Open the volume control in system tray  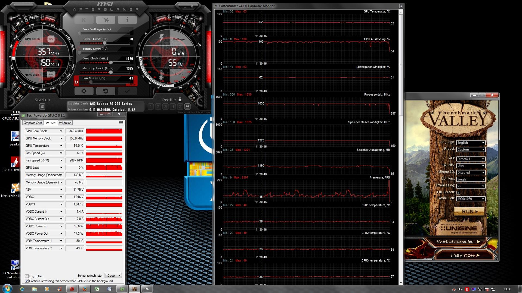[460, 289]
